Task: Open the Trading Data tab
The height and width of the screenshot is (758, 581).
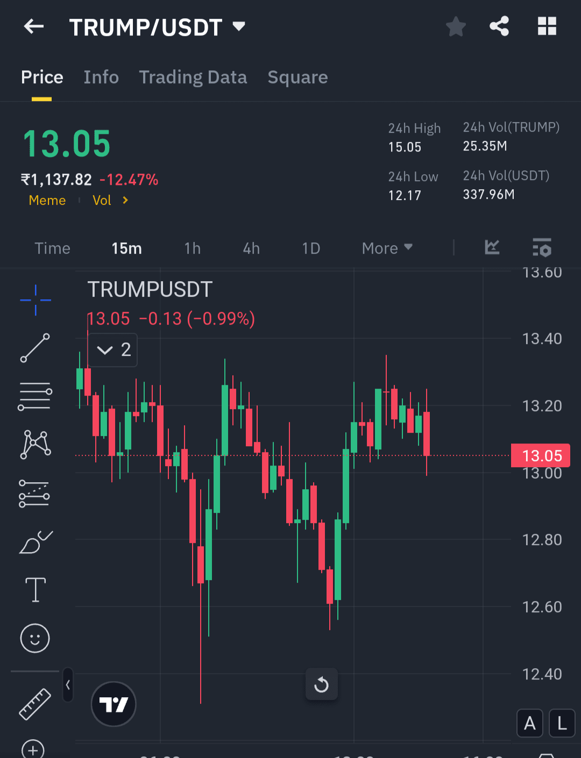Action: click(193, 77)
